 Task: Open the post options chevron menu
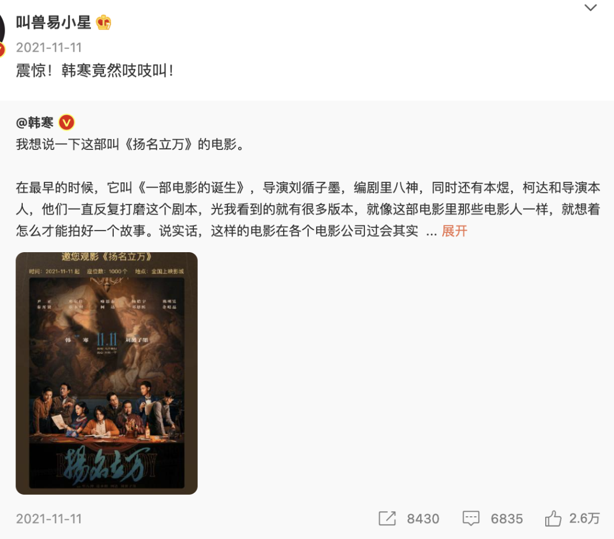pyautogui.click(x=590, y=7)
